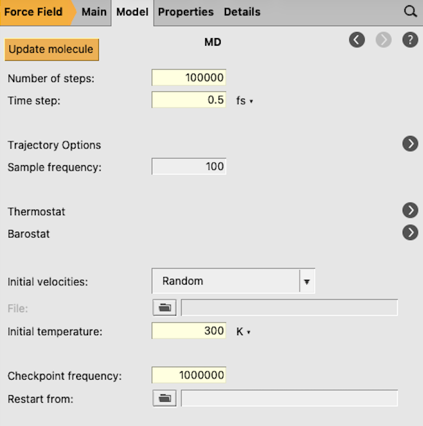This screenshot has width=423, height=426.
Task: Browse for Restart from file folder icon
Action: pos(164,398)
